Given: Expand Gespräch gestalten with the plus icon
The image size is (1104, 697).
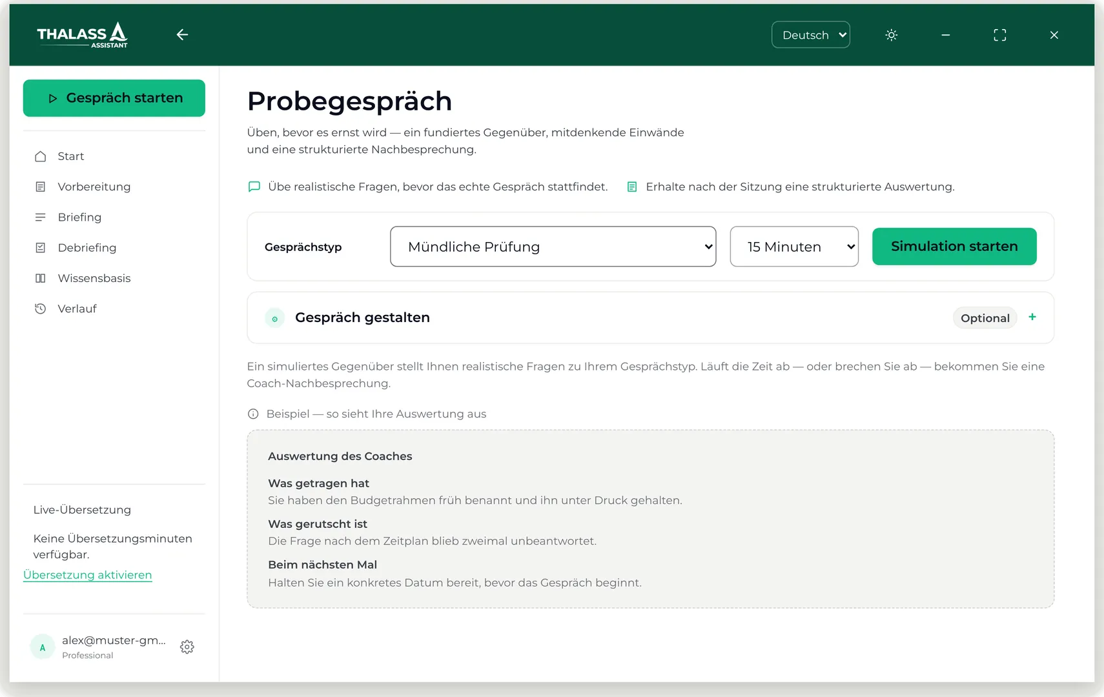Looking at the screenshot, I should pyautogui.click(x=1032, y=317).
